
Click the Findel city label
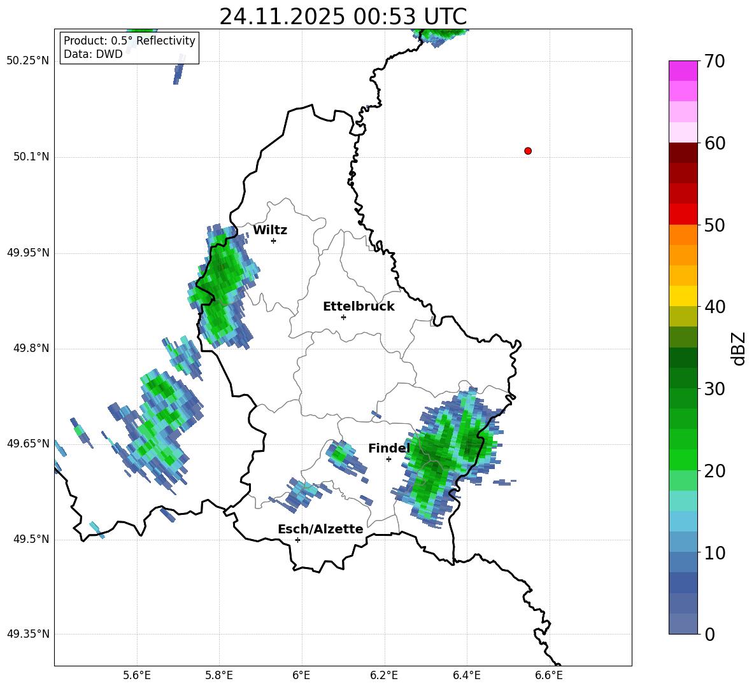[x=389, y=448]
